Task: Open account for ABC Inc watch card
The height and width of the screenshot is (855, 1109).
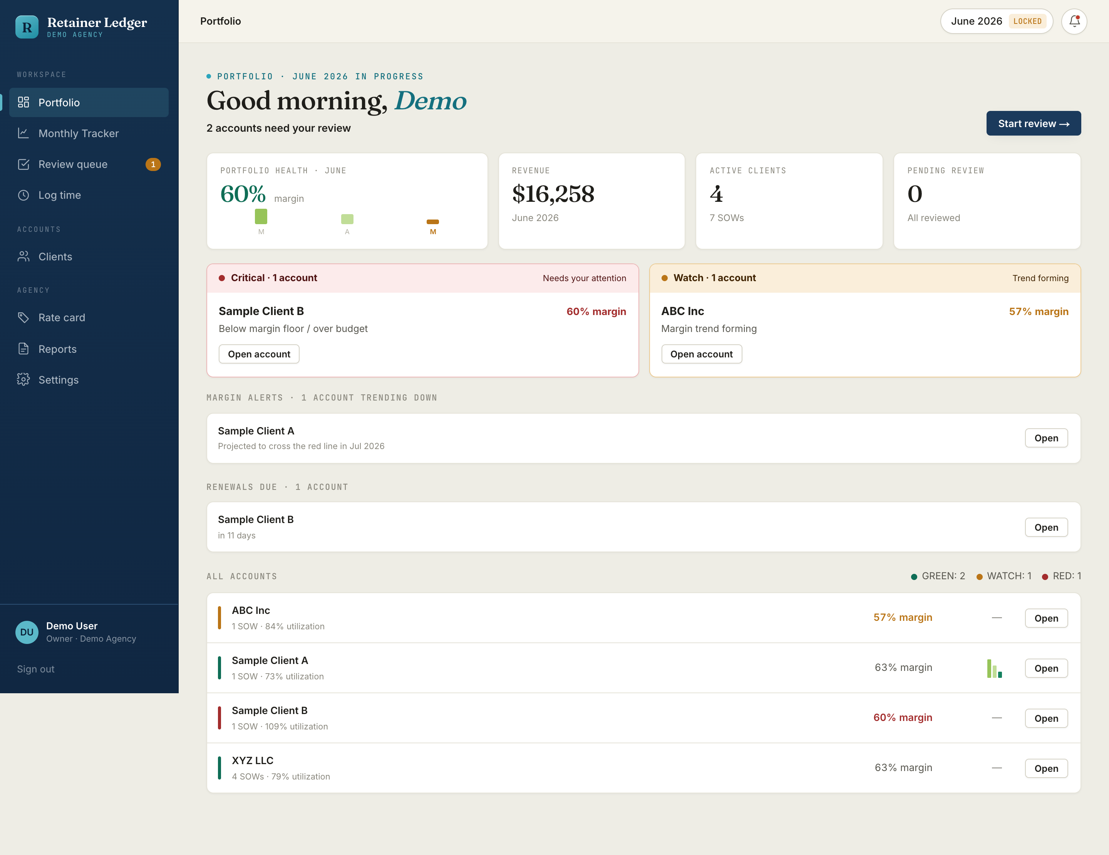Action: (x=701, y=354)
